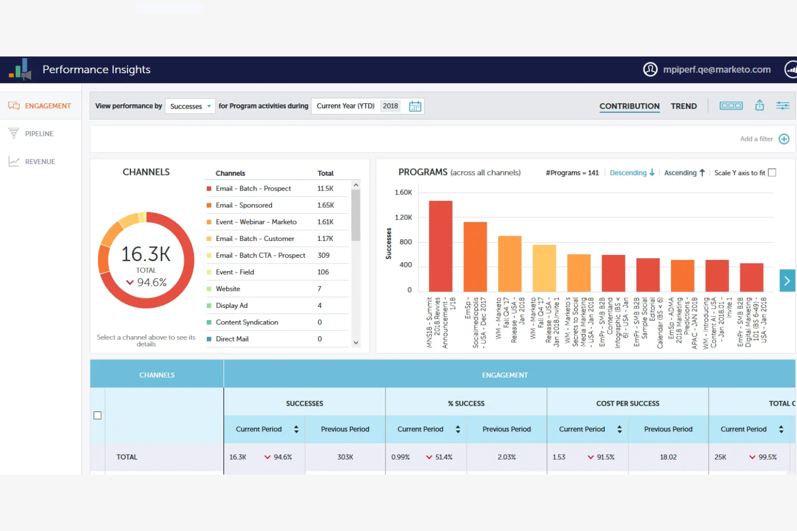Open the Current Year (YTD) period selector
Image resolution: width=797 pixels, height=531 pixels.
click(345, 106)
